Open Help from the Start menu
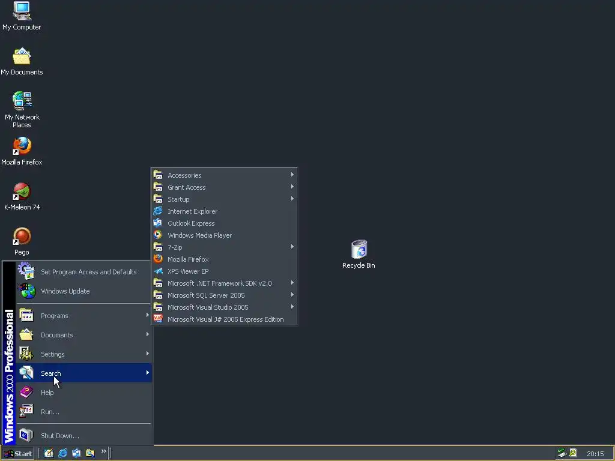This screenshot has height=461, width=615. (x=83, y=393)
